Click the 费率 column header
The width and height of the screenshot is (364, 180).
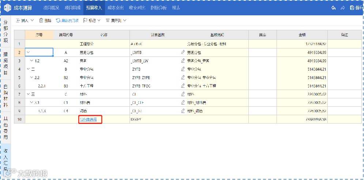[x=263, y=35]
